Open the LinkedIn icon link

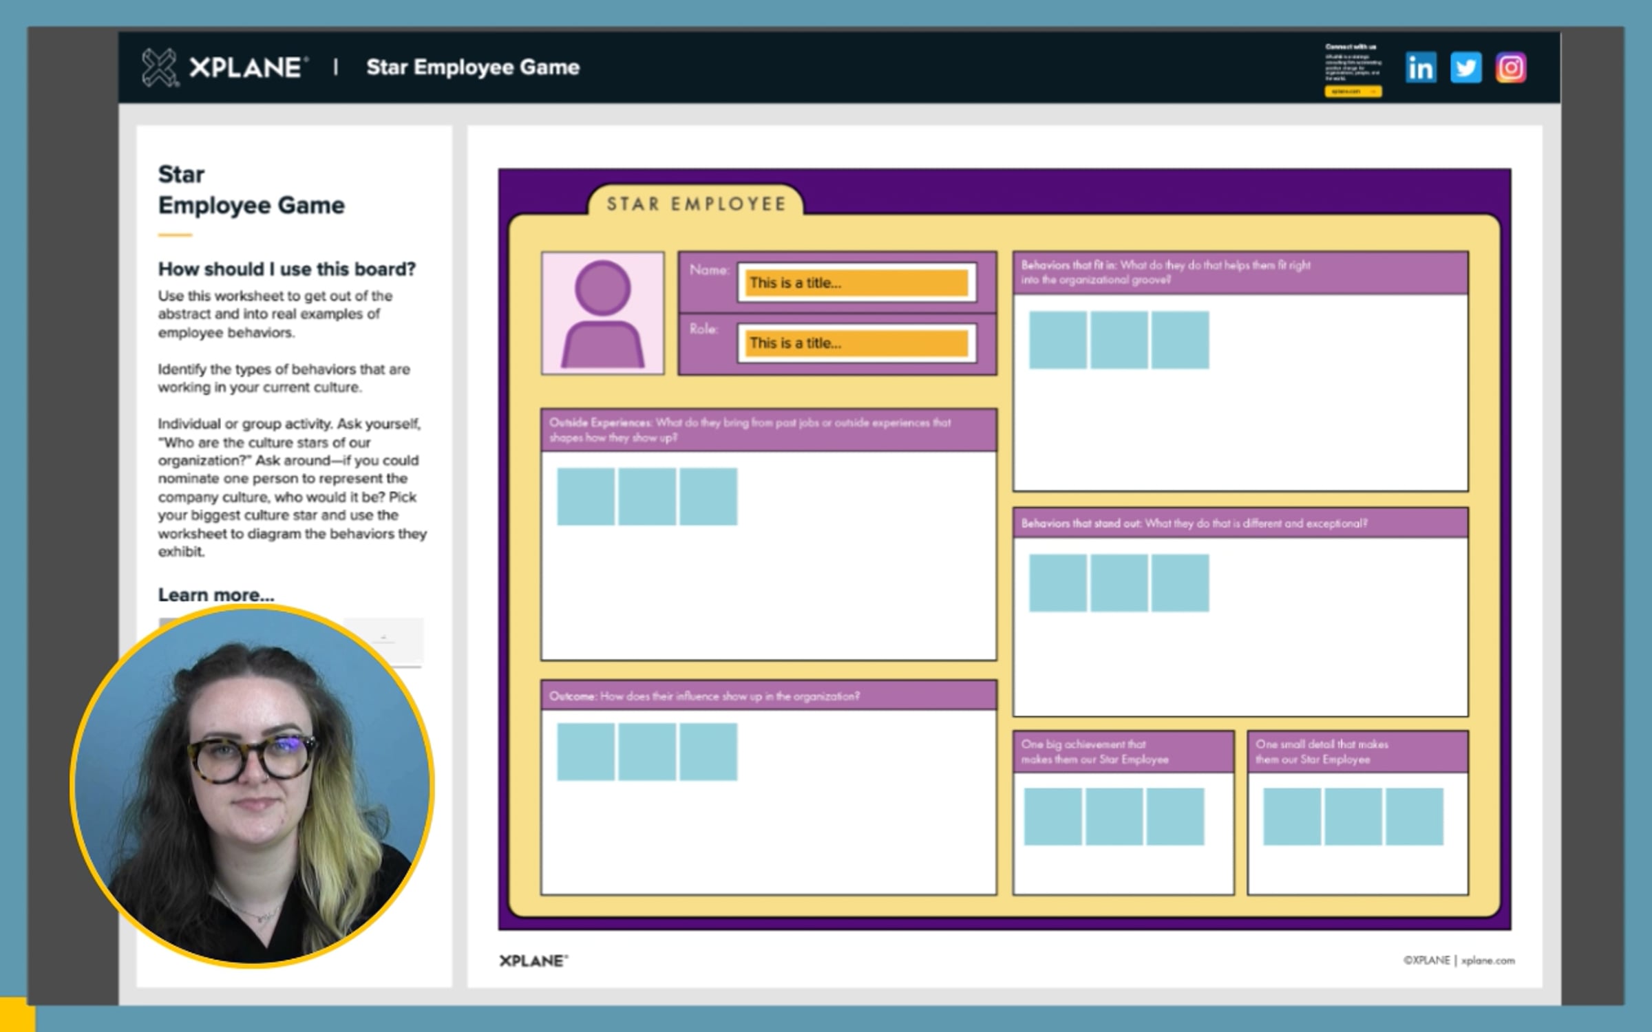tap(1420, 67)
